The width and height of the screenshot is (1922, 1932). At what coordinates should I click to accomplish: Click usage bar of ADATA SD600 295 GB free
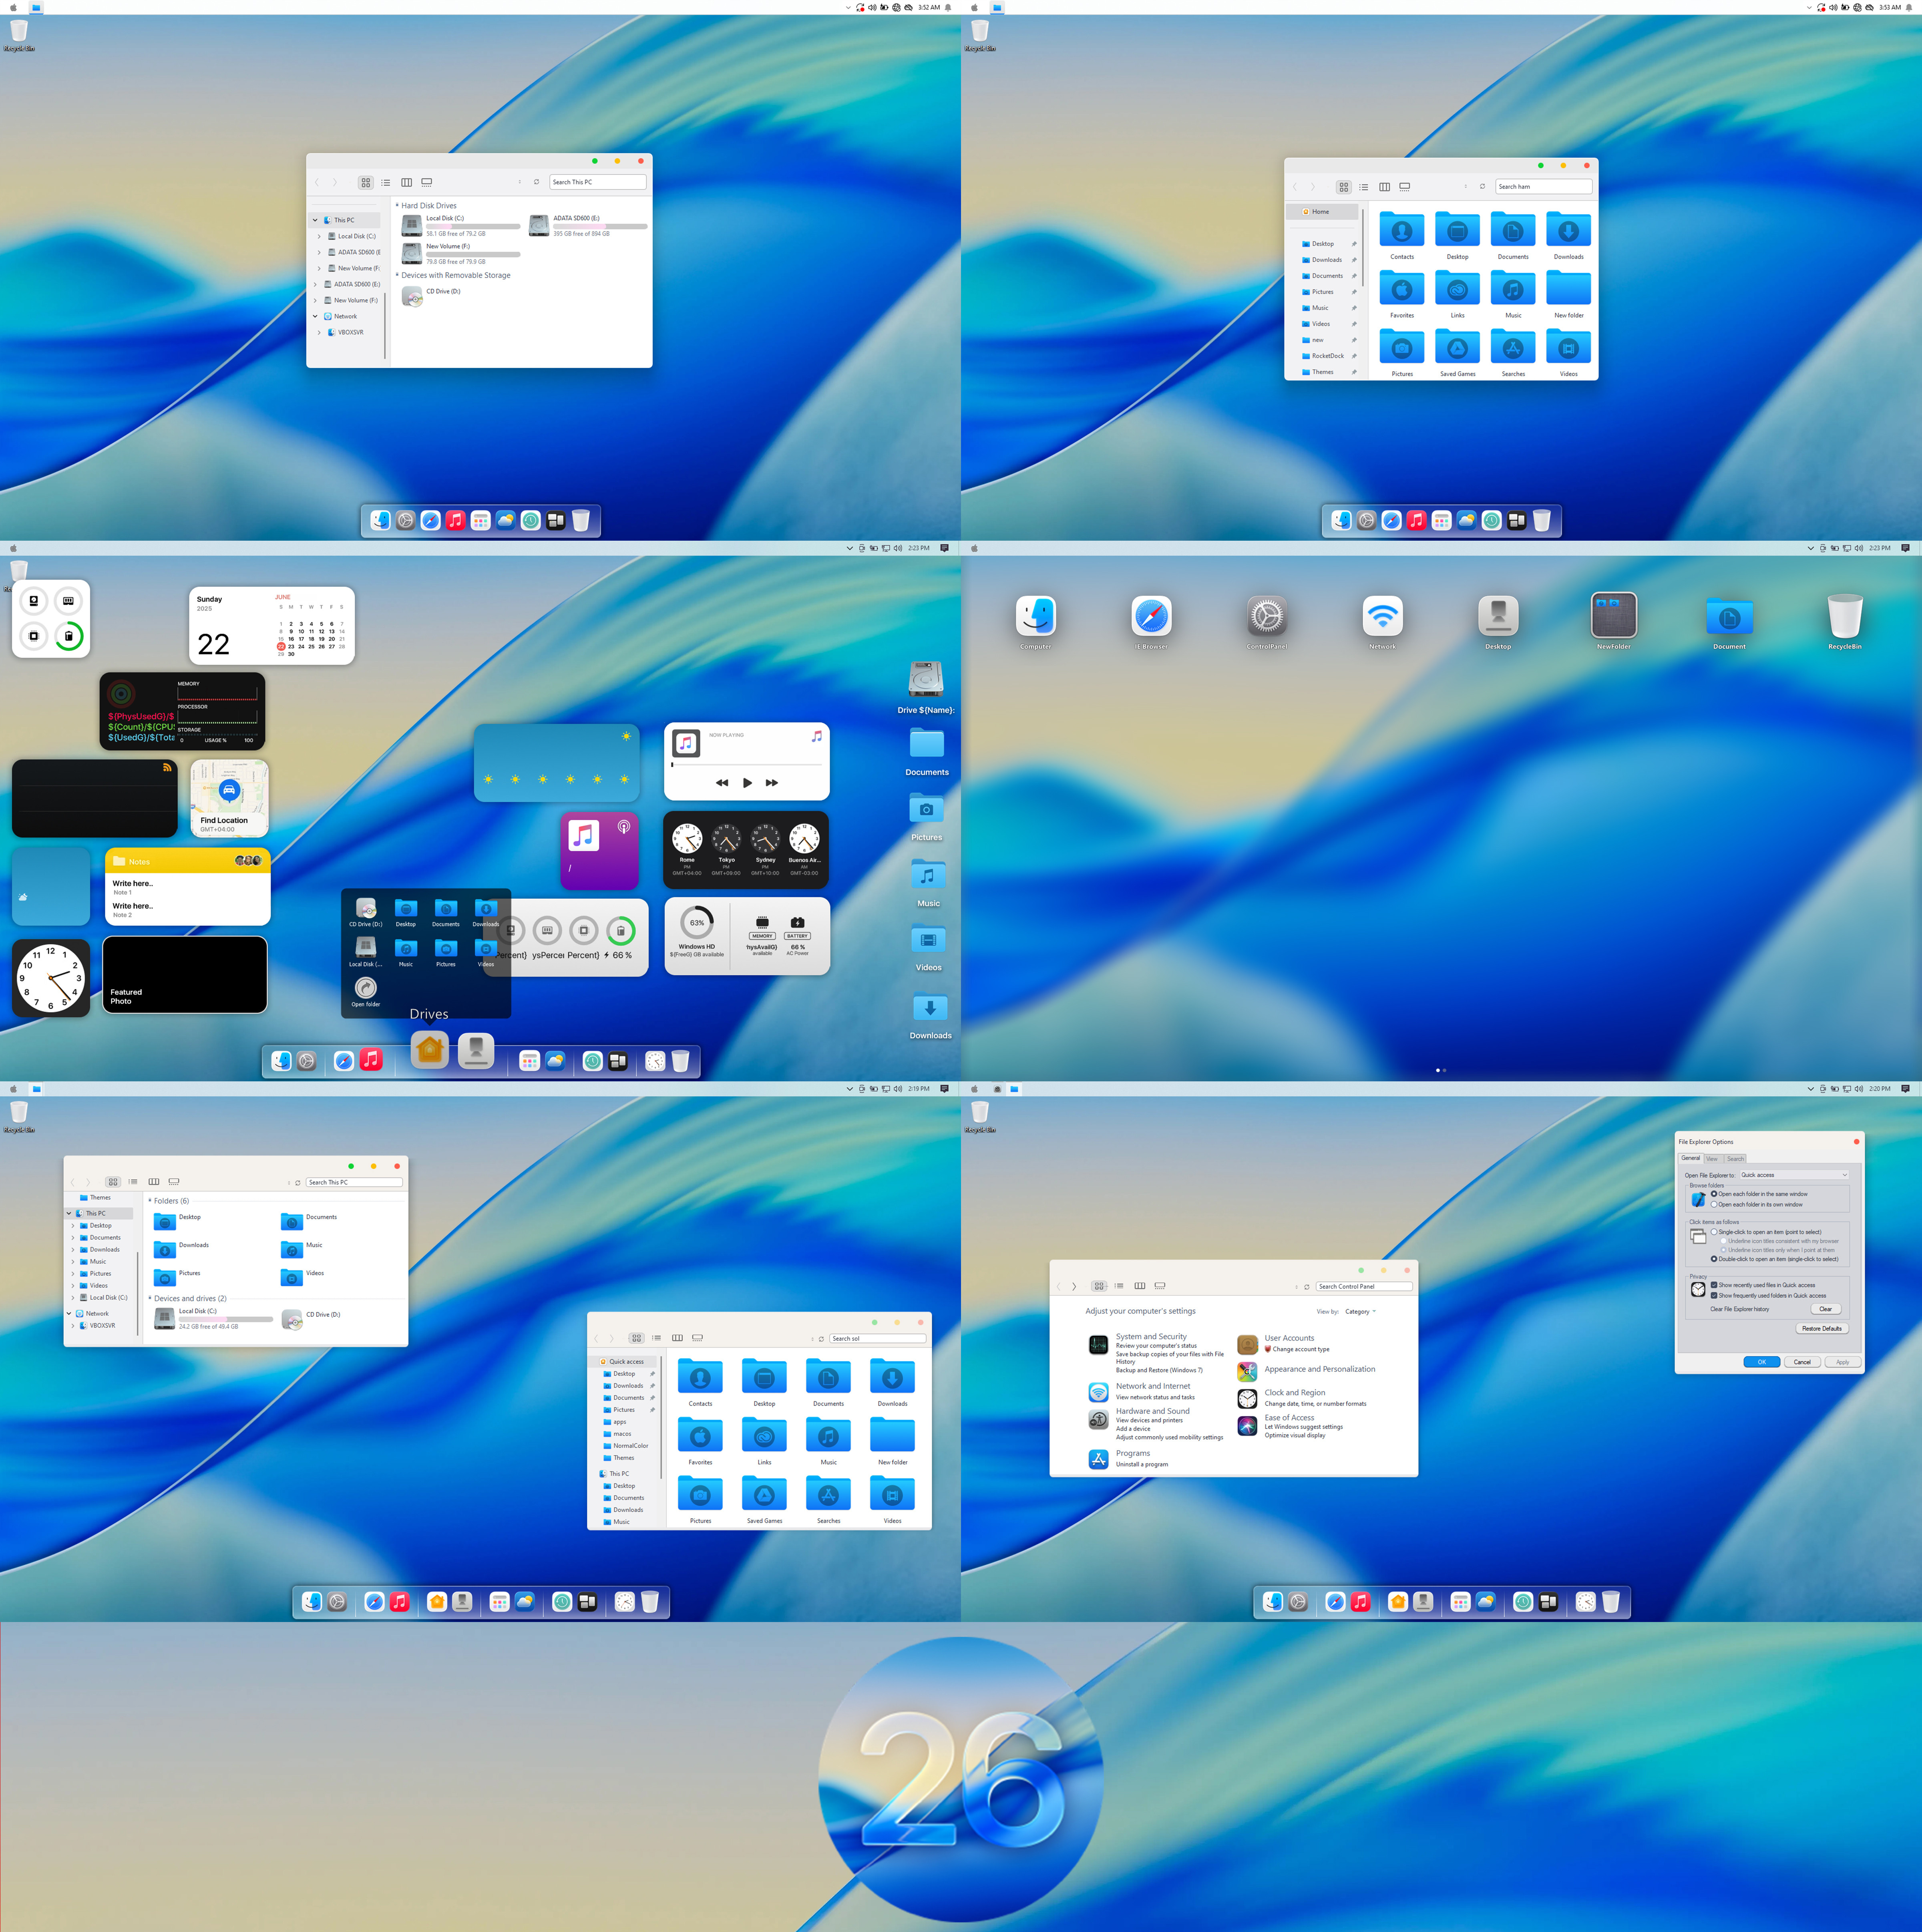pos(600,226)
